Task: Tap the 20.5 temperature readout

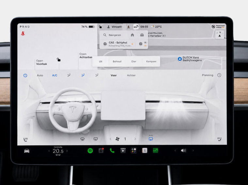Action: [x=58, y=151]
